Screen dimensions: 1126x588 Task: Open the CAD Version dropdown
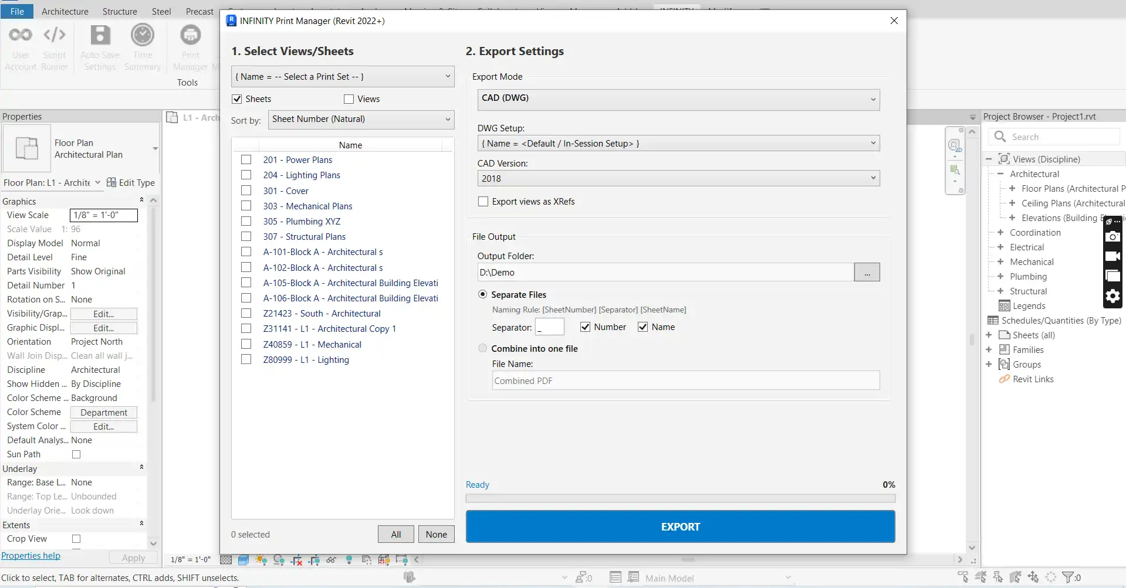(x=678, y=178)
